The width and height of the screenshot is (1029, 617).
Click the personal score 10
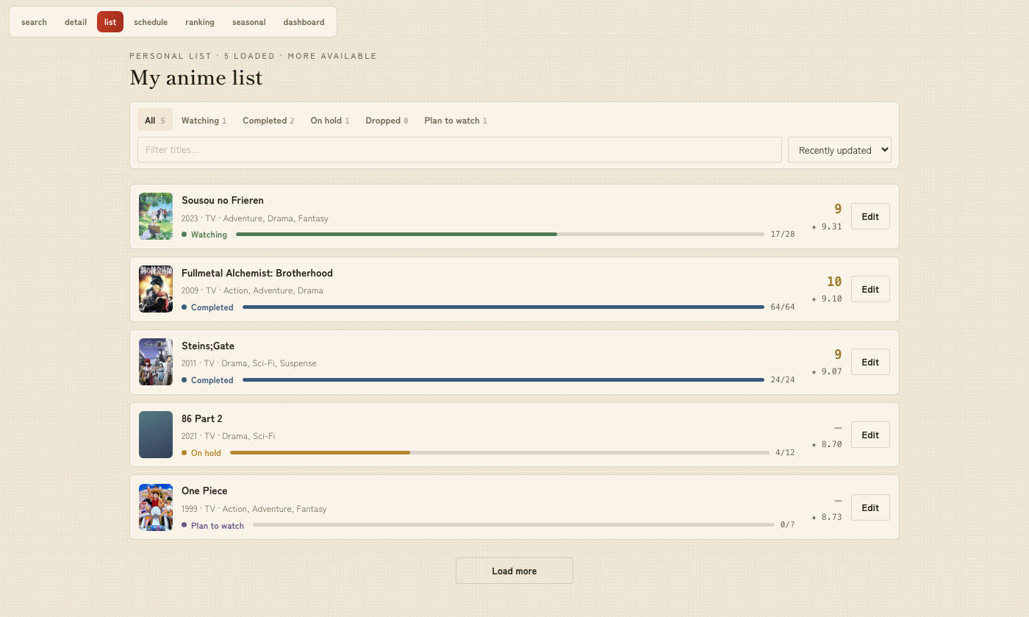point(834,282)
